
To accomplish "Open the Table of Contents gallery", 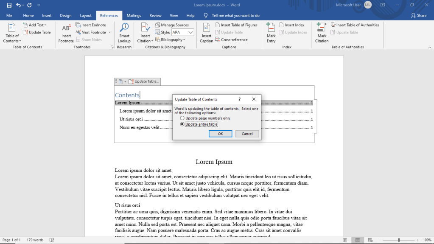I will pyautogui.click(x=12, y=33).
